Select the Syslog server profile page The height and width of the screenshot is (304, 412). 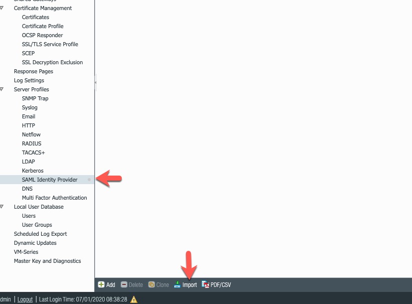(30, 107)
